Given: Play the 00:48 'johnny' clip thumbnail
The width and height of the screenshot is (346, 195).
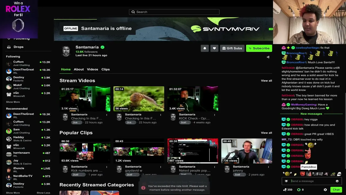Looking at the screenshot, I should 247,151.
